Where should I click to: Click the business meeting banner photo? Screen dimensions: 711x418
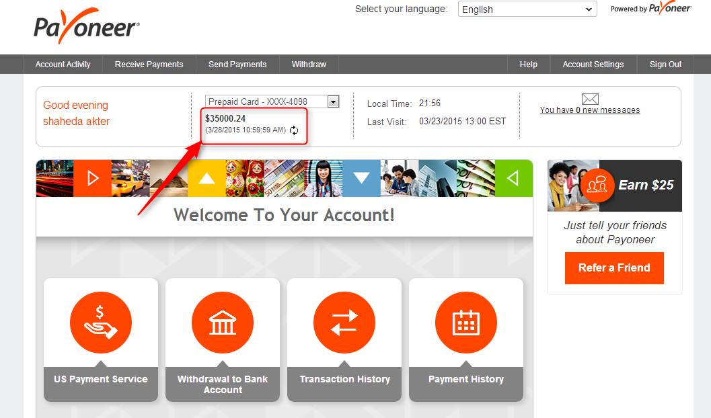(400, 178)
